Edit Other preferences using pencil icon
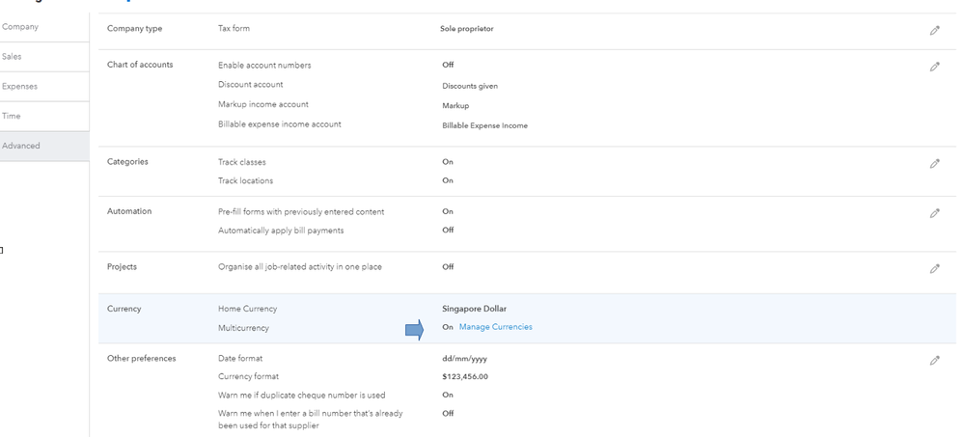 tap(934, 361)
